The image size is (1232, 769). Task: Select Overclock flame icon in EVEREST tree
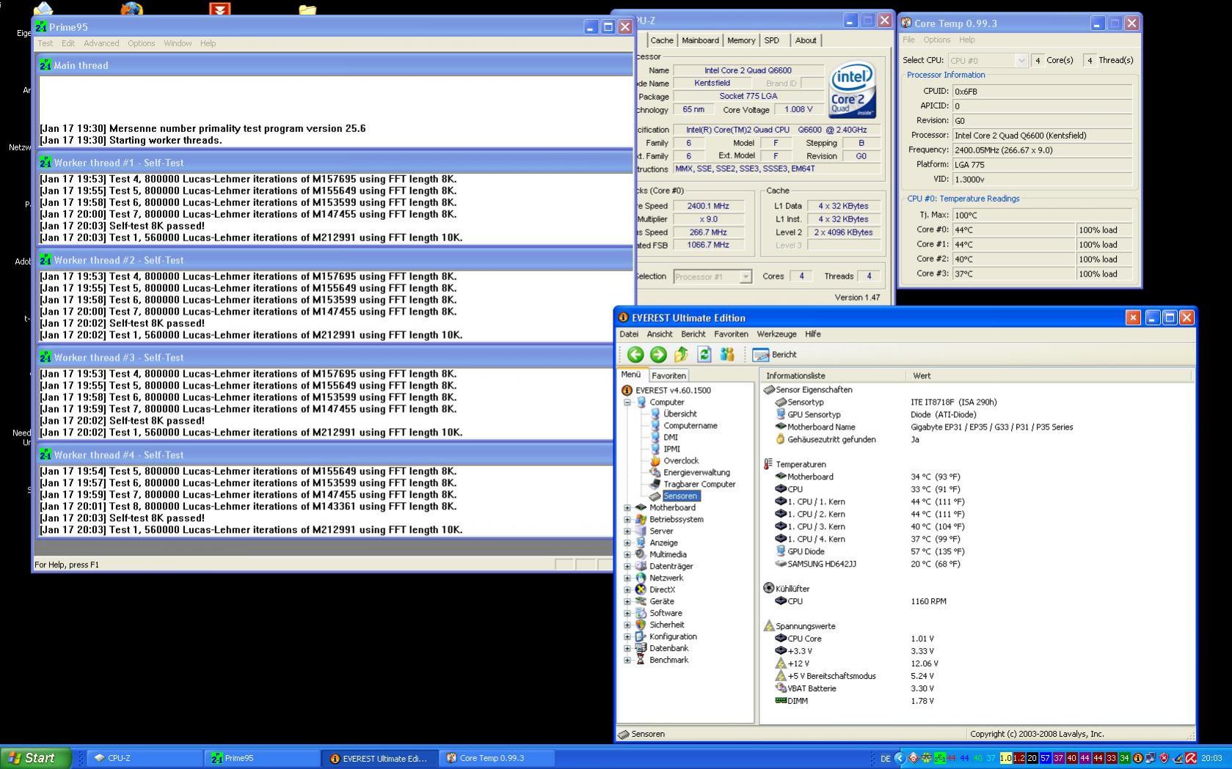click(655, 461)
